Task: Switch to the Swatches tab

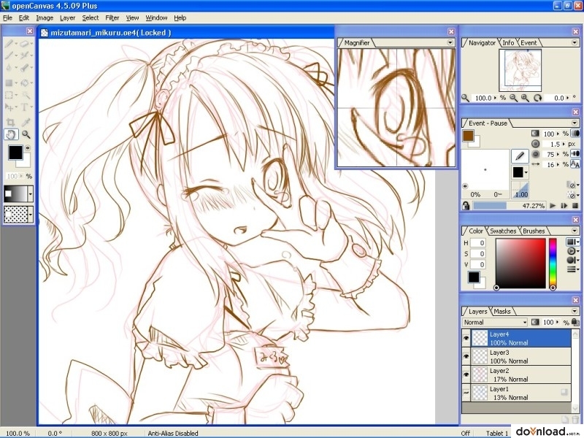Action: pyautogui.click(x=503, y=231)
